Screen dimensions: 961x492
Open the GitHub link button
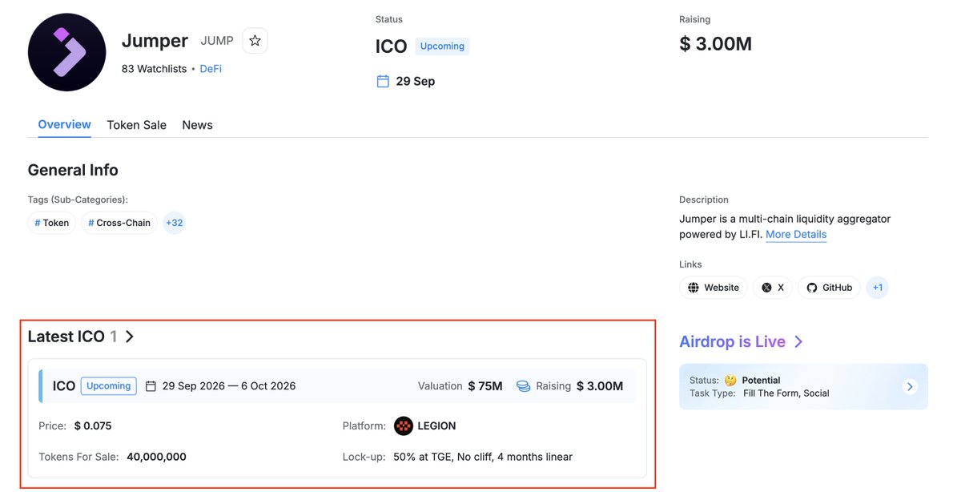click(x=830, y=288)
